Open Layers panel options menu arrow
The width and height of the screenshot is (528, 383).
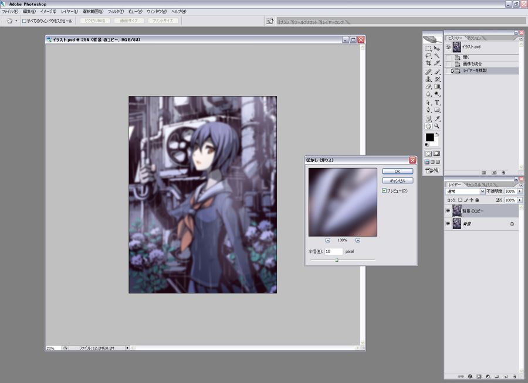(x=521, y=185)
